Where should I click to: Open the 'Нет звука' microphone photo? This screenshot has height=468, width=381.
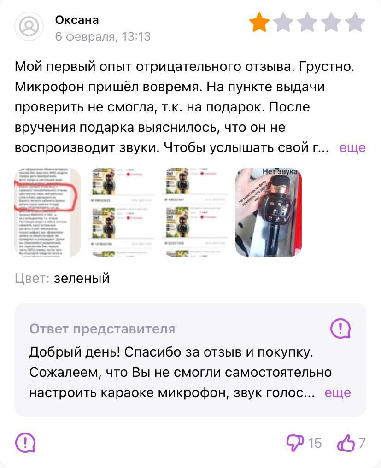pyautogui.click(x=269, y=212)
